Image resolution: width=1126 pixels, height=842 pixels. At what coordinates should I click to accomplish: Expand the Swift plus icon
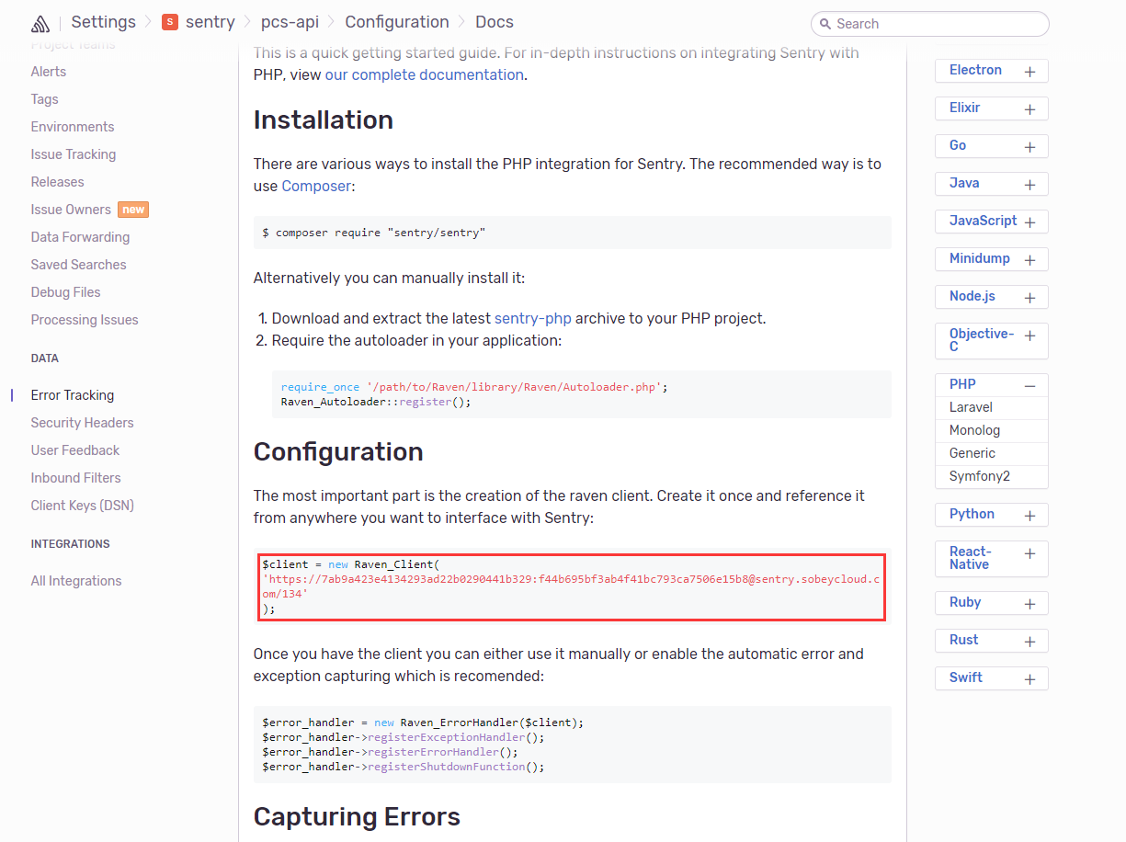click(x=1029, y=679)
